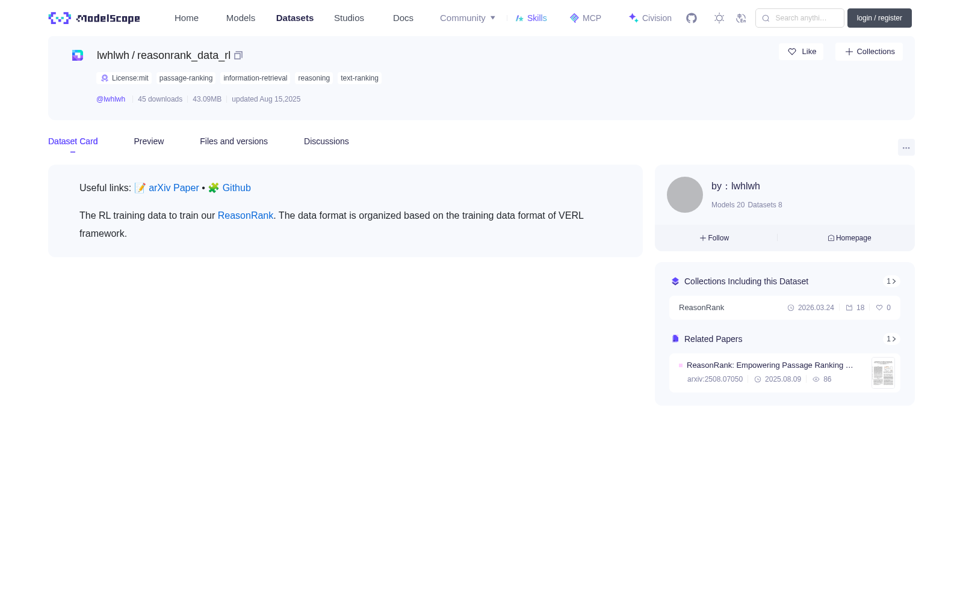Screen dimensions: 963x601
Task: Open the three-dots more options menu
Action: coord(906,147)
